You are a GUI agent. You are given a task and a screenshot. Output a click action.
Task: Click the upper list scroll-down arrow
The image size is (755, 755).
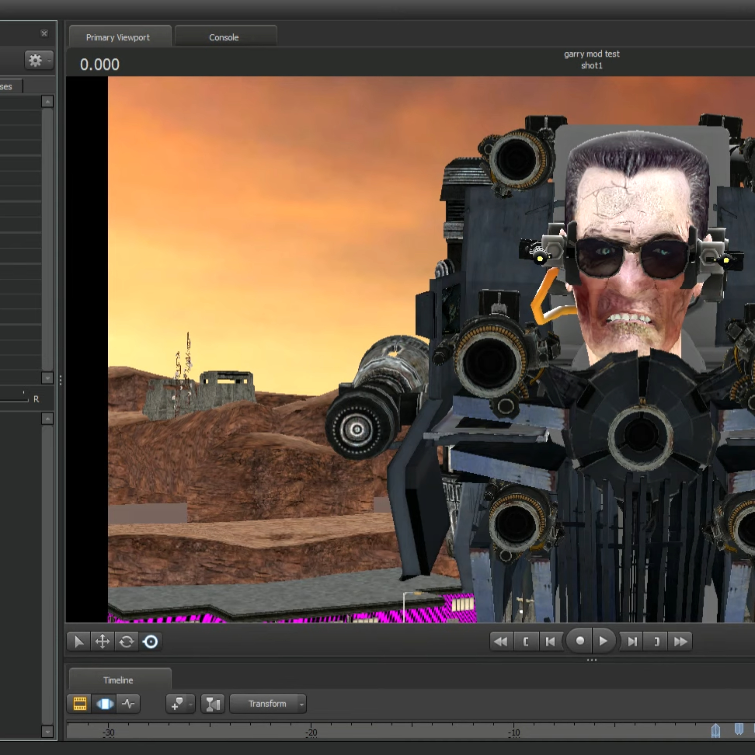click(x=47, y=378)
